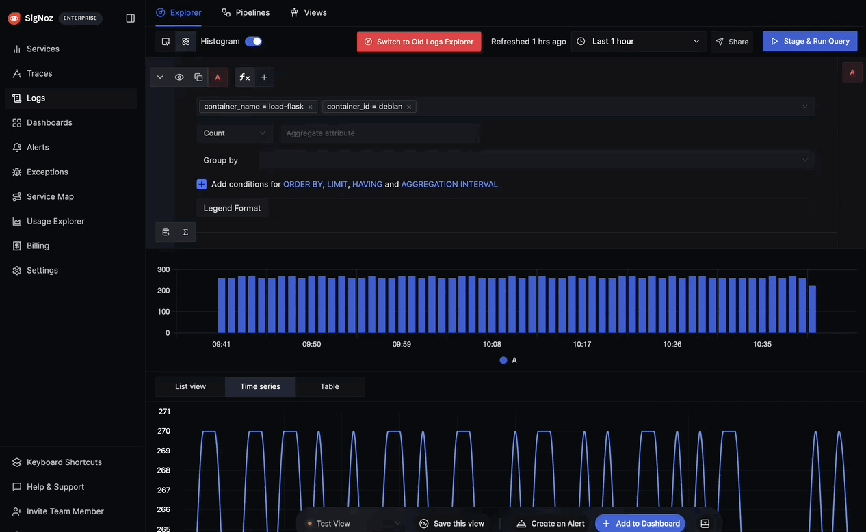The width and height of the screenshot is (866, 532).
Task: Switch to Time series view
Action: pos(260,386)
